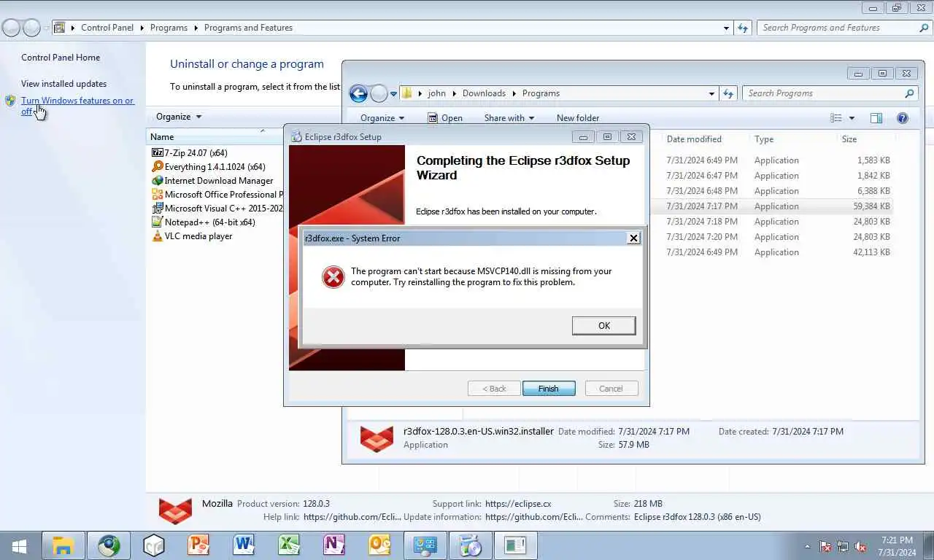Click the Windows Start button
The width and height of the screenshot is (934, 560).
19,545
